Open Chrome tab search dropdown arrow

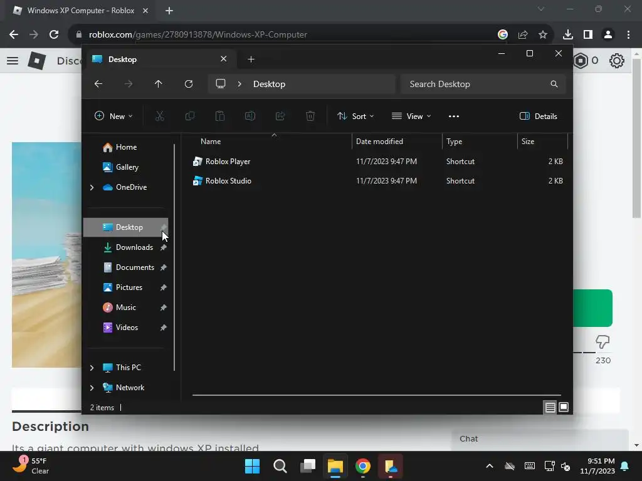[541, 9]
